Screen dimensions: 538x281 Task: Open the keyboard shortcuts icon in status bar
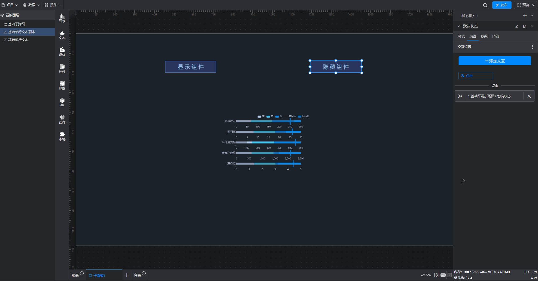[443, 275]
